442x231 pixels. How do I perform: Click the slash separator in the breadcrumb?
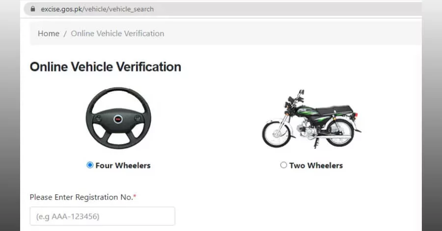[65, 34]
